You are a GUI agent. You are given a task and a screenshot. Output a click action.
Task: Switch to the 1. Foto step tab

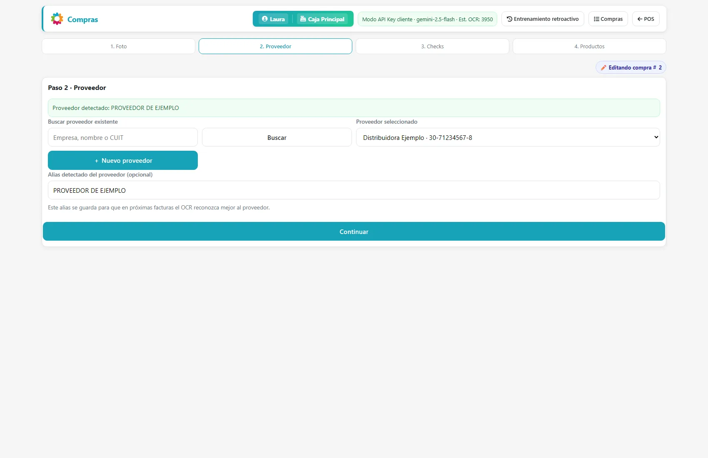click(x=118, y=46)
